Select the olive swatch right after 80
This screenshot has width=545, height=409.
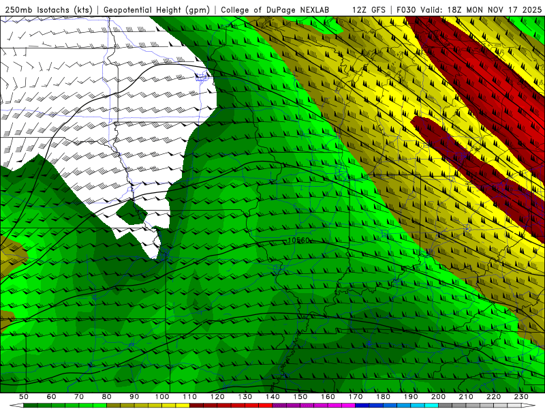(x=113, y=405)
